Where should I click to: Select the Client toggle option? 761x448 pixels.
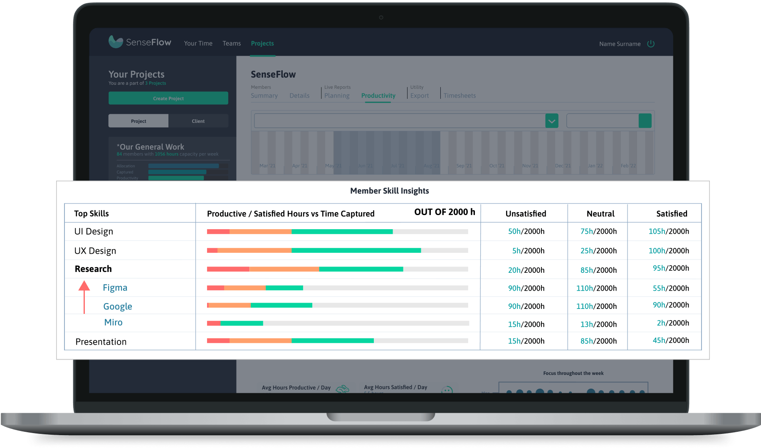click(198, 121)
